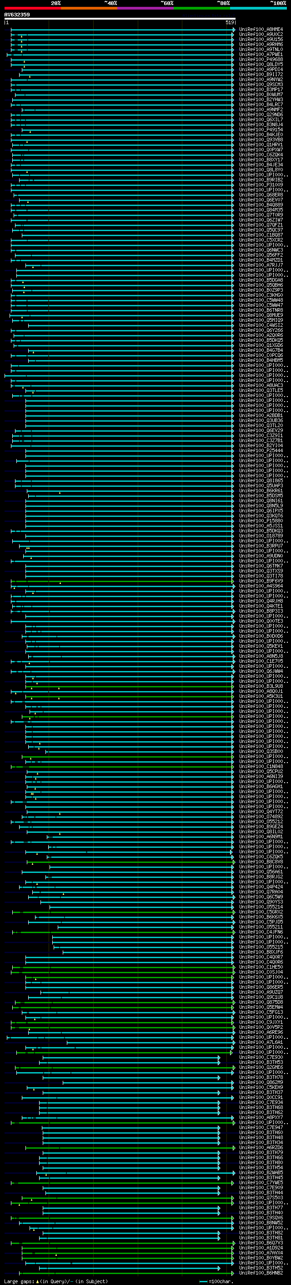Select hit label UniRef100_Q9SCM3

tap(261, 85)
